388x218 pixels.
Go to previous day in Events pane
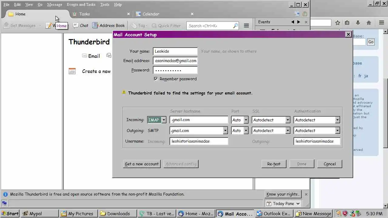(293, 22)
